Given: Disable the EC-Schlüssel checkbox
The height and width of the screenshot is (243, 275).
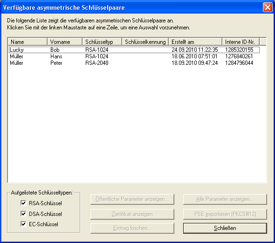Looking at the screenshot, I should point(23,224).
